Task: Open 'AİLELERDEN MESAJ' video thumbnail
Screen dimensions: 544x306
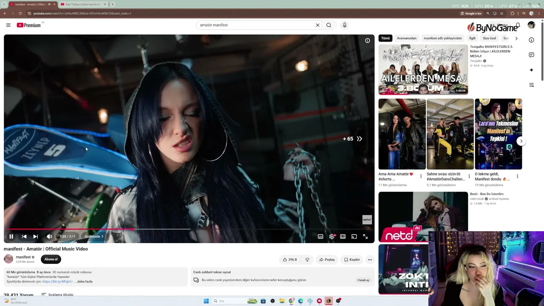Action: 423,70
